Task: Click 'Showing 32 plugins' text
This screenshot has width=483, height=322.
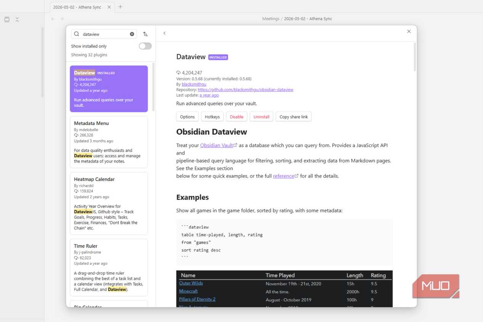Action: 89,55
